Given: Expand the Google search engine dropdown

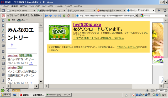Looking at the screenshot, I should [x=166, y=16].
